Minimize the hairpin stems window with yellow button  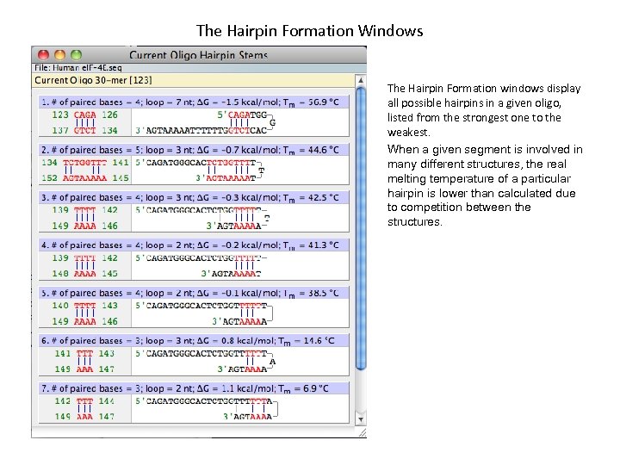pyautogui.click(x=59, y=54)
